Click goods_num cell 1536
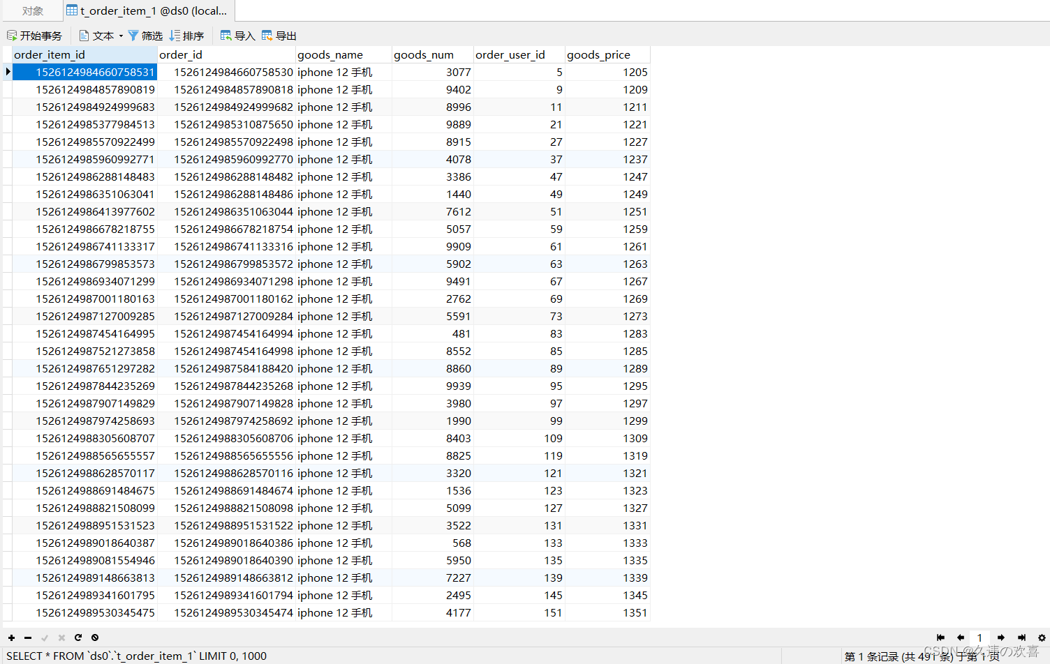Viewport: 1050px width, 664px height. (433, 490)
